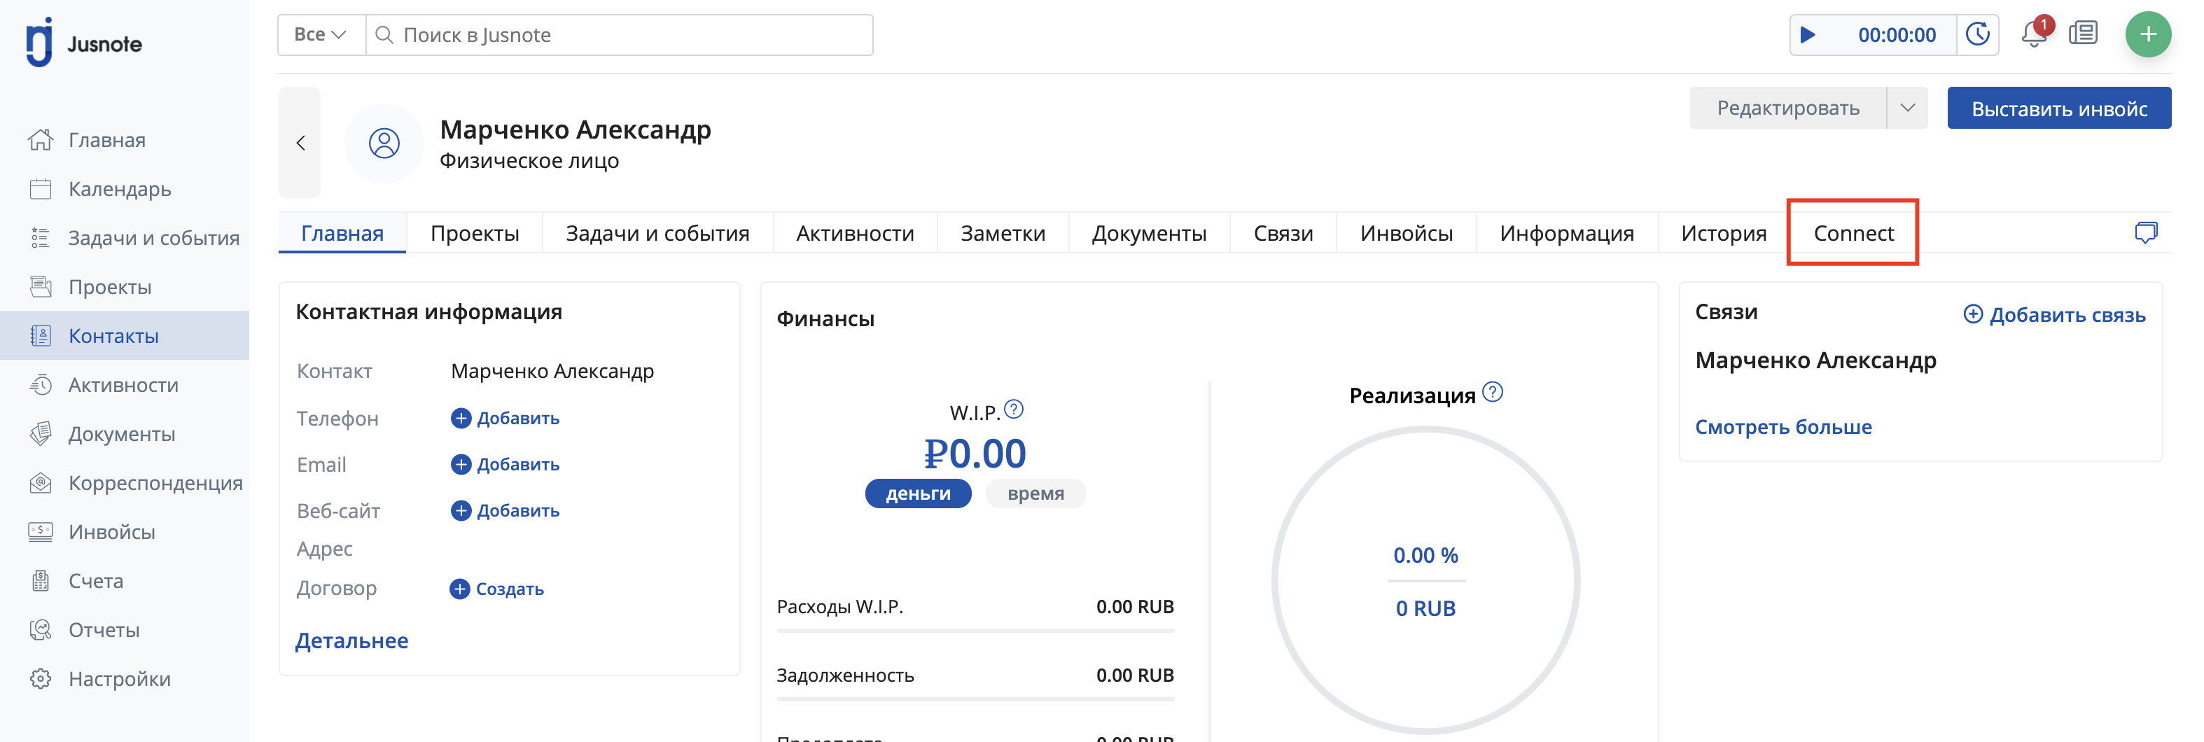Click the green plus create button
The height and width of the screenshot is (742, 2204).
[2147, 34]
